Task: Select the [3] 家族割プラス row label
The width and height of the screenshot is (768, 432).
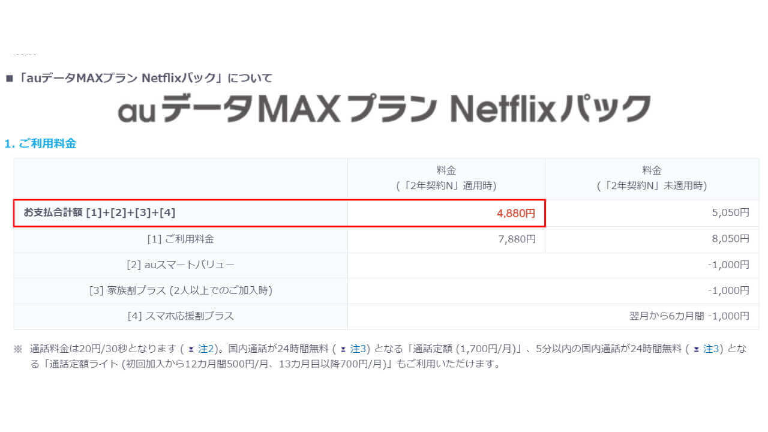Action: 181,291
